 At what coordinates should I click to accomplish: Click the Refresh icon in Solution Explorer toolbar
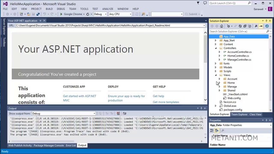(240, 26)
